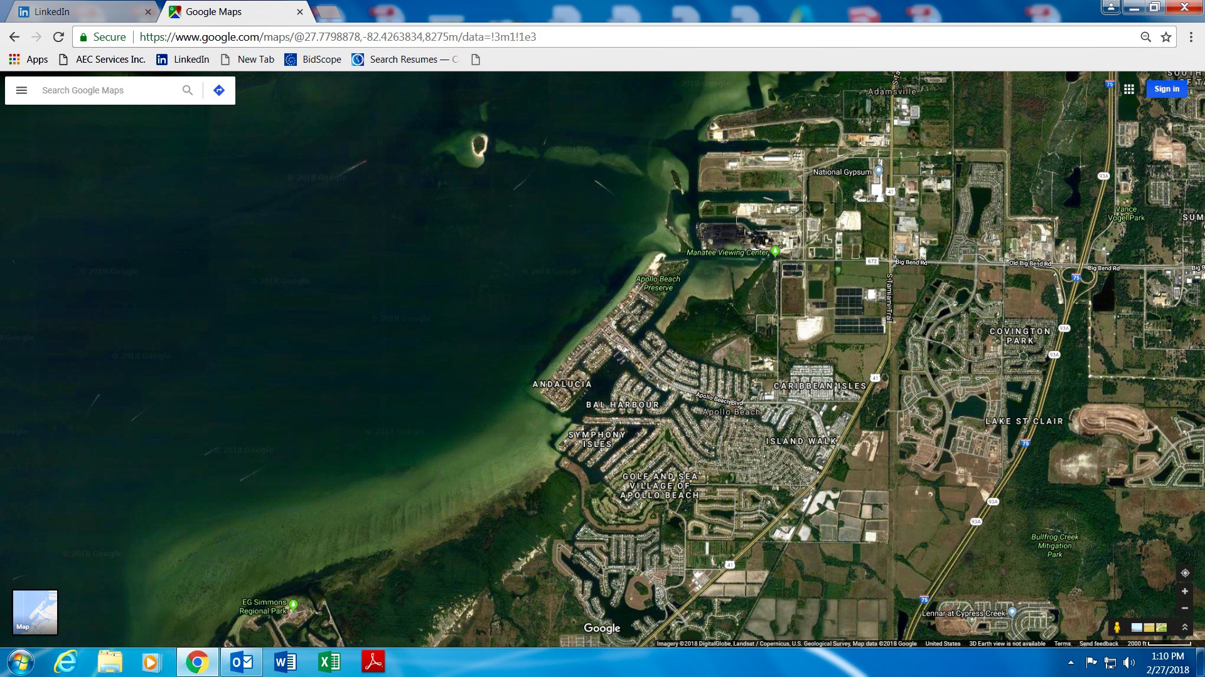Viewport: 1205px width, 677px height.
Task: Open the BidScope bookmark
Action: coord(313,60)
